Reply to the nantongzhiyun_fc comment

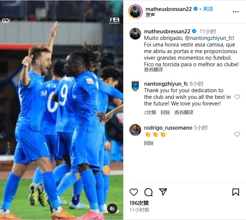click(x=165, y=112)
